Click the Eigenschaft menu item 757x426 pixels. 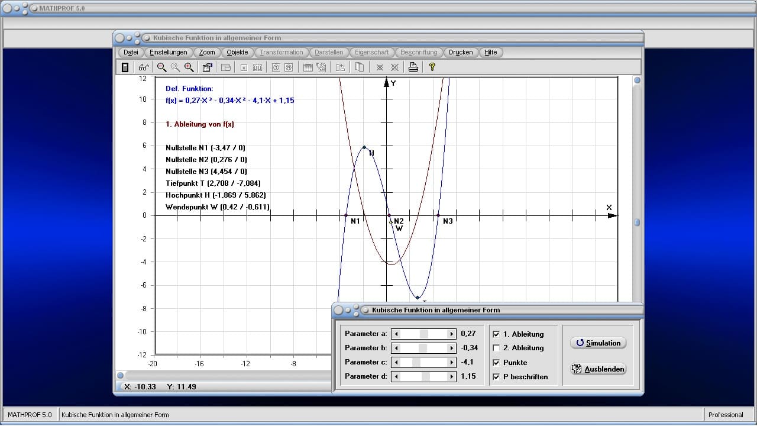pos(372,52)
